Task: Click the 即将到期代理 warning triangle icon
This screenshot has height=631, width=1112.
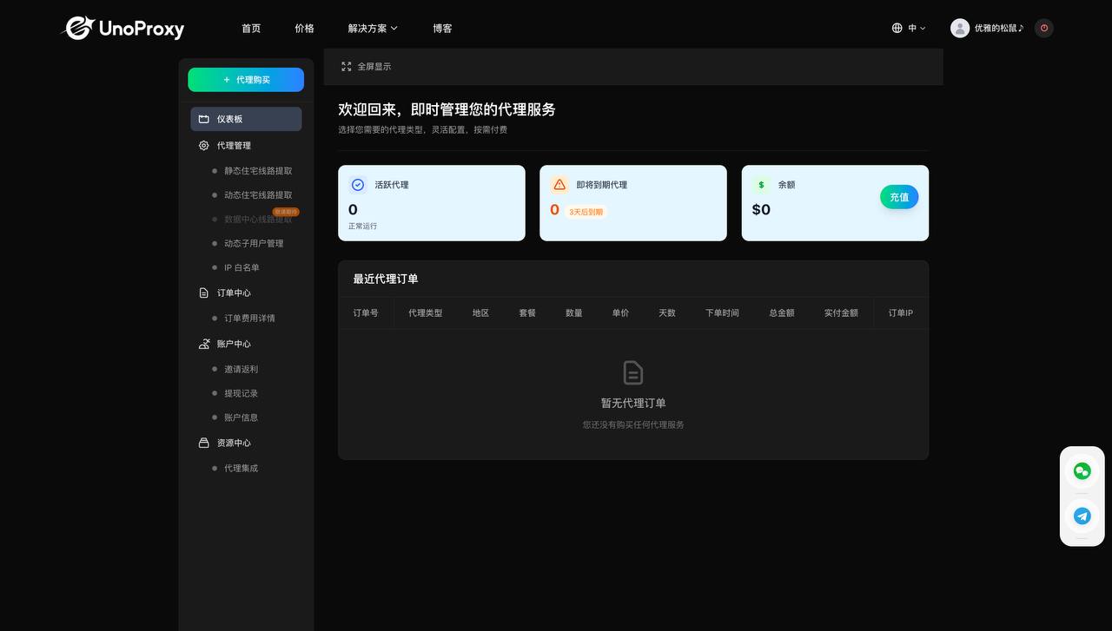Action: coord(559,185)
